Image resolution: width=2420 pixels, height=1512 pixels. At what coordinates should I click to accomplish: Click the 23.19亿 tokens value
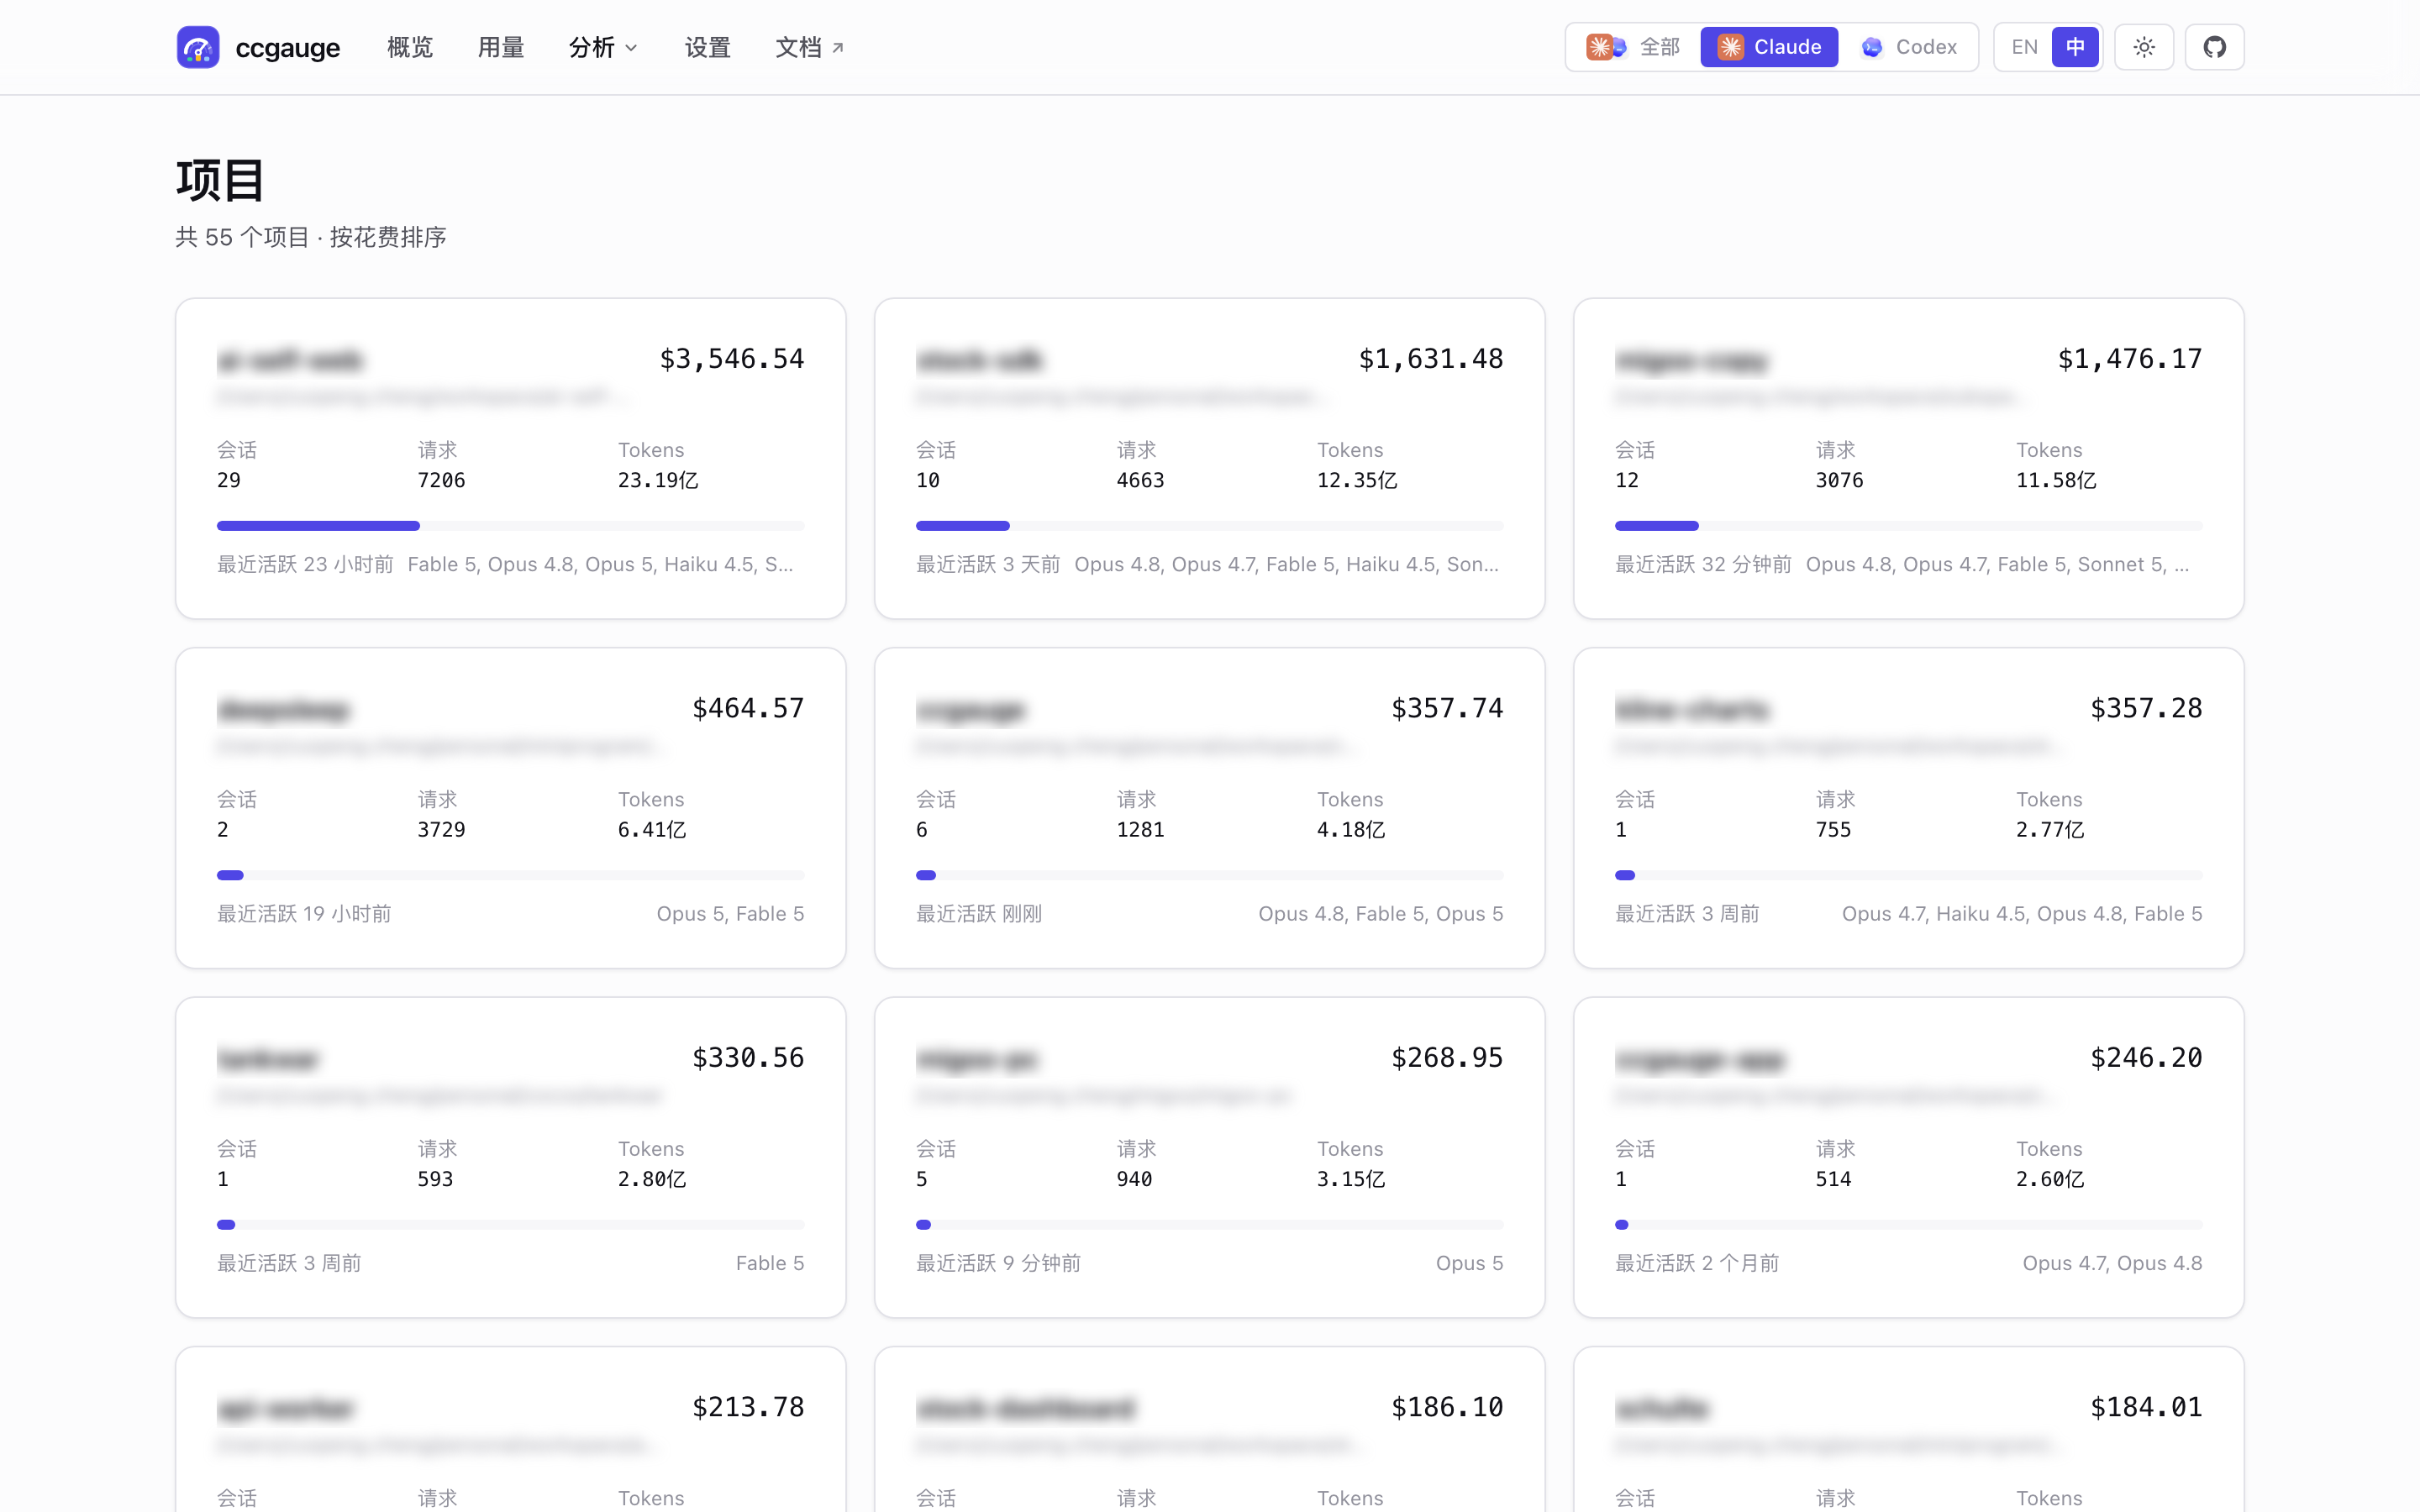(x=658, y=480)
